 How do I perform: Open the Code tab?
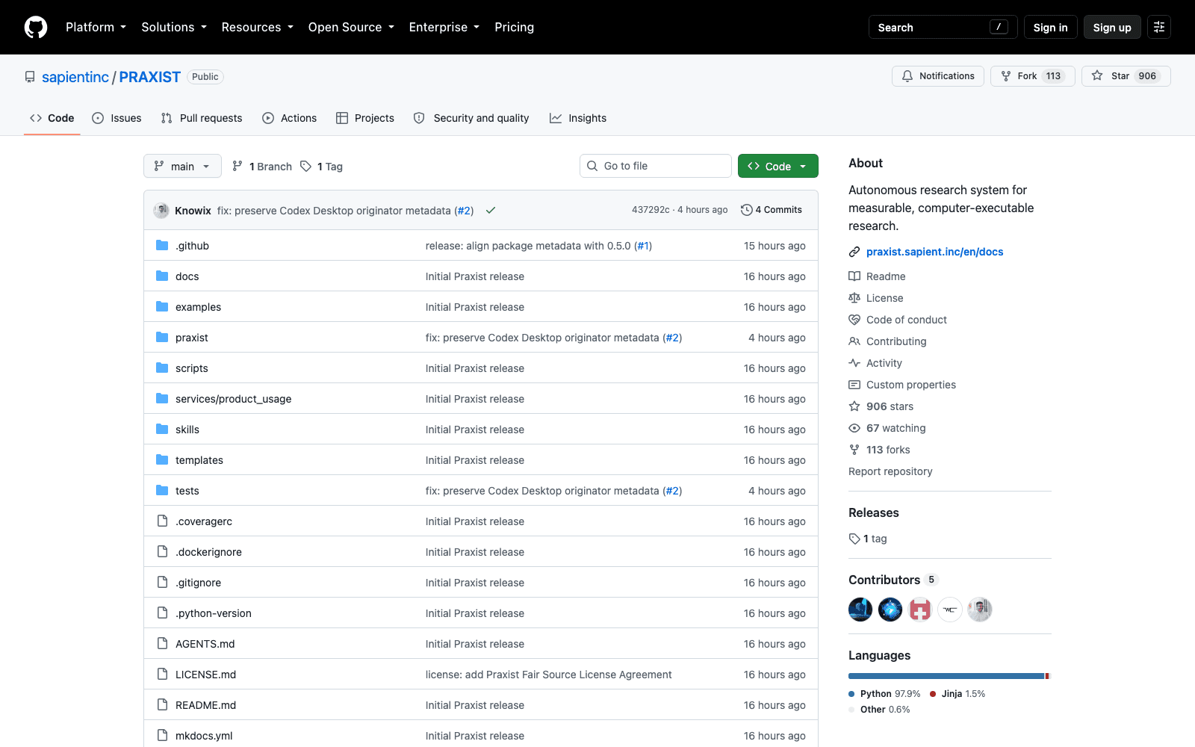52,118
